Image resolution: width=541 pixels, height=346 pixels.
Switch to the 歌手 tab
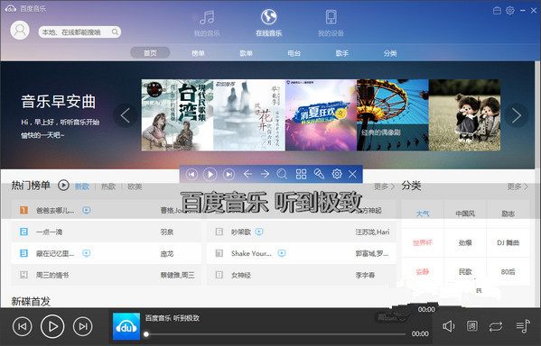point(342,53)
